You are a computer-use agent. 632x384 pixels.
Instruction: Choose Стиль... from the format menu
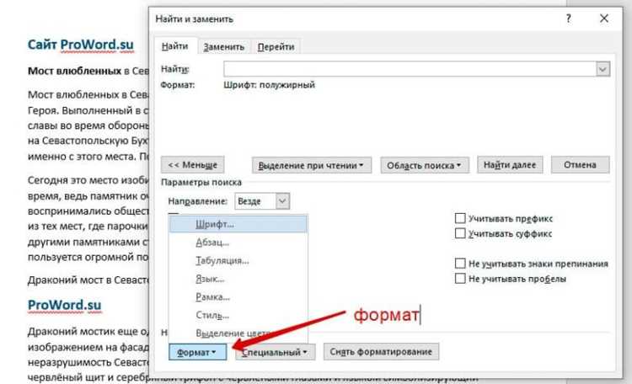238,315
